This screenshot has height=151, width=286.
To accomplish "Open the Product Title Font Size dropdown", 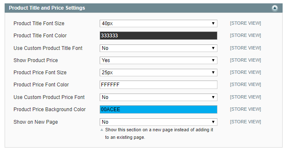I will coord(158,23).
